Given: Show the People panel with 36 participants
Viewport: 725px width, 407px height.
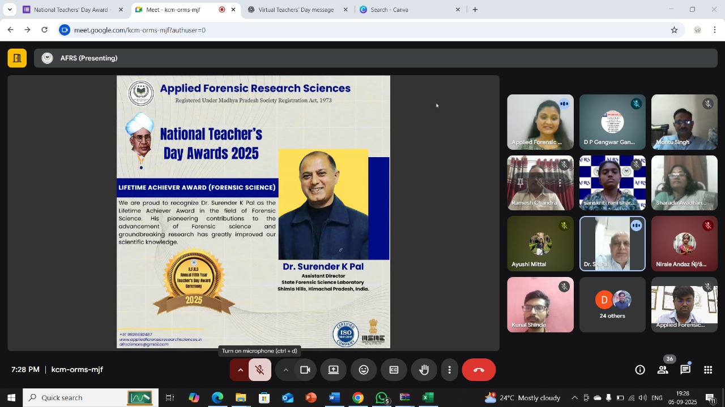Looking at the screenshot, I should click(663, 370).
